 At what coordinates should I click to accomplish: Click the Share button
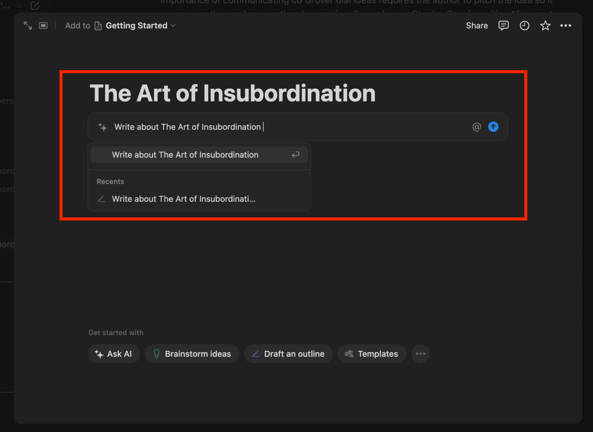[476, 26]
